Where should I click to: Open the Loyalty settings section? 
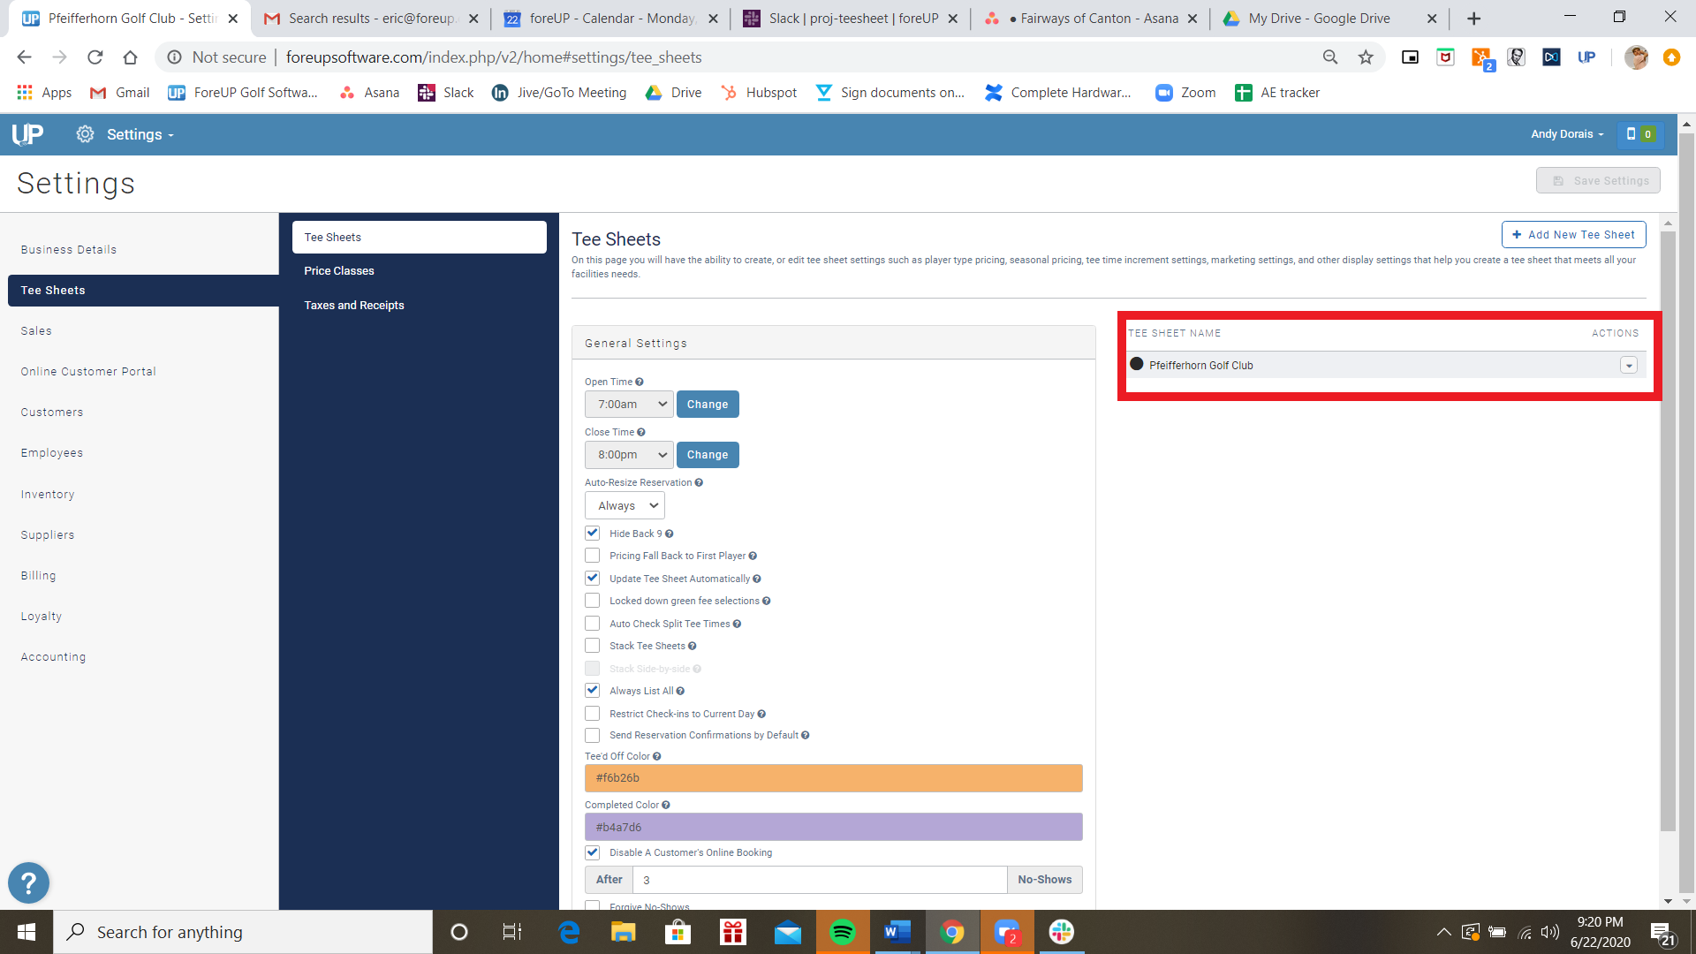[x=42, y=617]
